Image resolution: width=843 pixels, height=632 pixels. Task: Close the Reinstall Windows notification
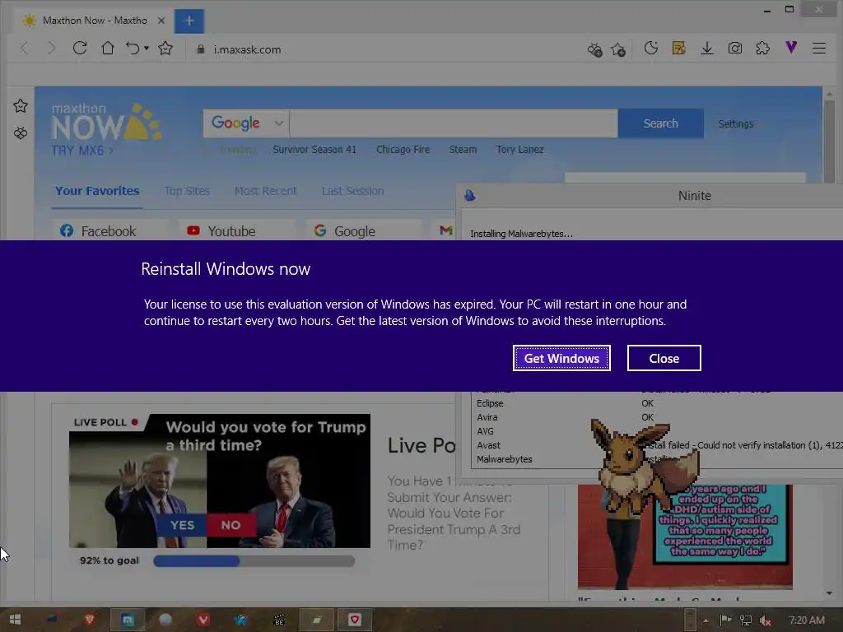[x=664, y=358]
